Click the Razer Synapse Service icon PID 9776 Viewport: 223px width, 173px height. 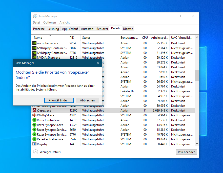34,135
